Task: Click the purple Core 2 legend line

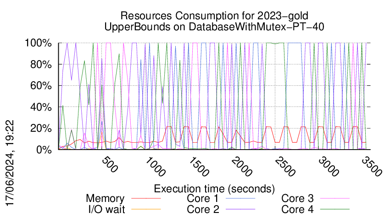Action: click(240, 209)
